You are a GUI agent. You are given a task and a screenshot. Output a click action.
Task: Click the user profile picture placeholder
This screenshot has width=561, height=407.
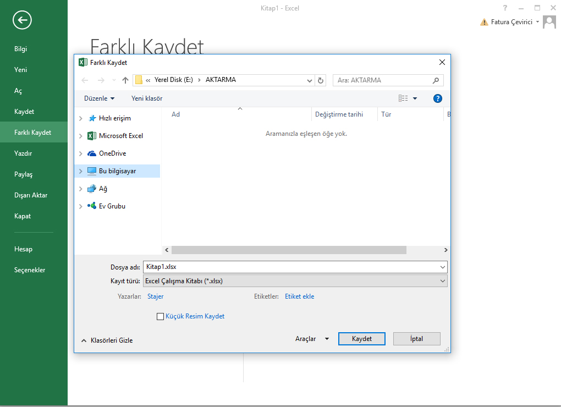[x=549, y=22]
